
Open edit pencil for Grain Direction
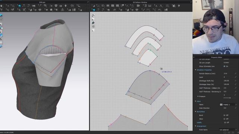tap(236, 108)
